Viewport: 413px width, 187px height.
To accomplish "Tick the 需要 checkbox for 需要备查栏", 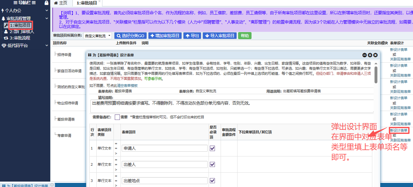I will click(117, 117).
